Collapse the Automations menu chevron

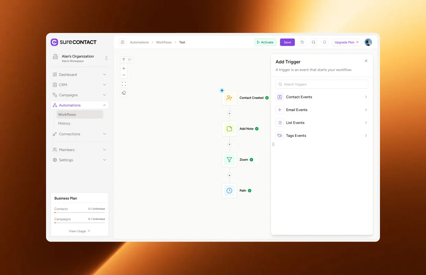104,105
